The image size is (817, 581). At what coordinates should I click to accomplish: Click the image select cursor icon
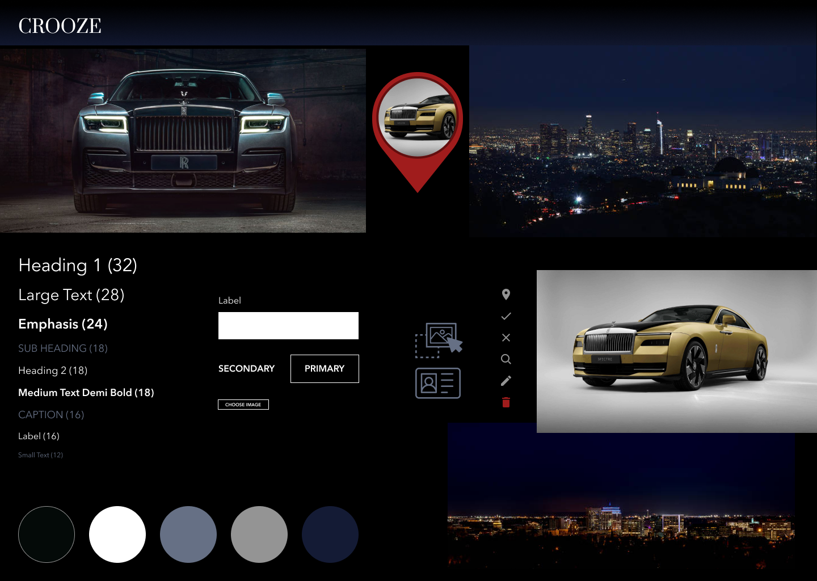point(439,340)
